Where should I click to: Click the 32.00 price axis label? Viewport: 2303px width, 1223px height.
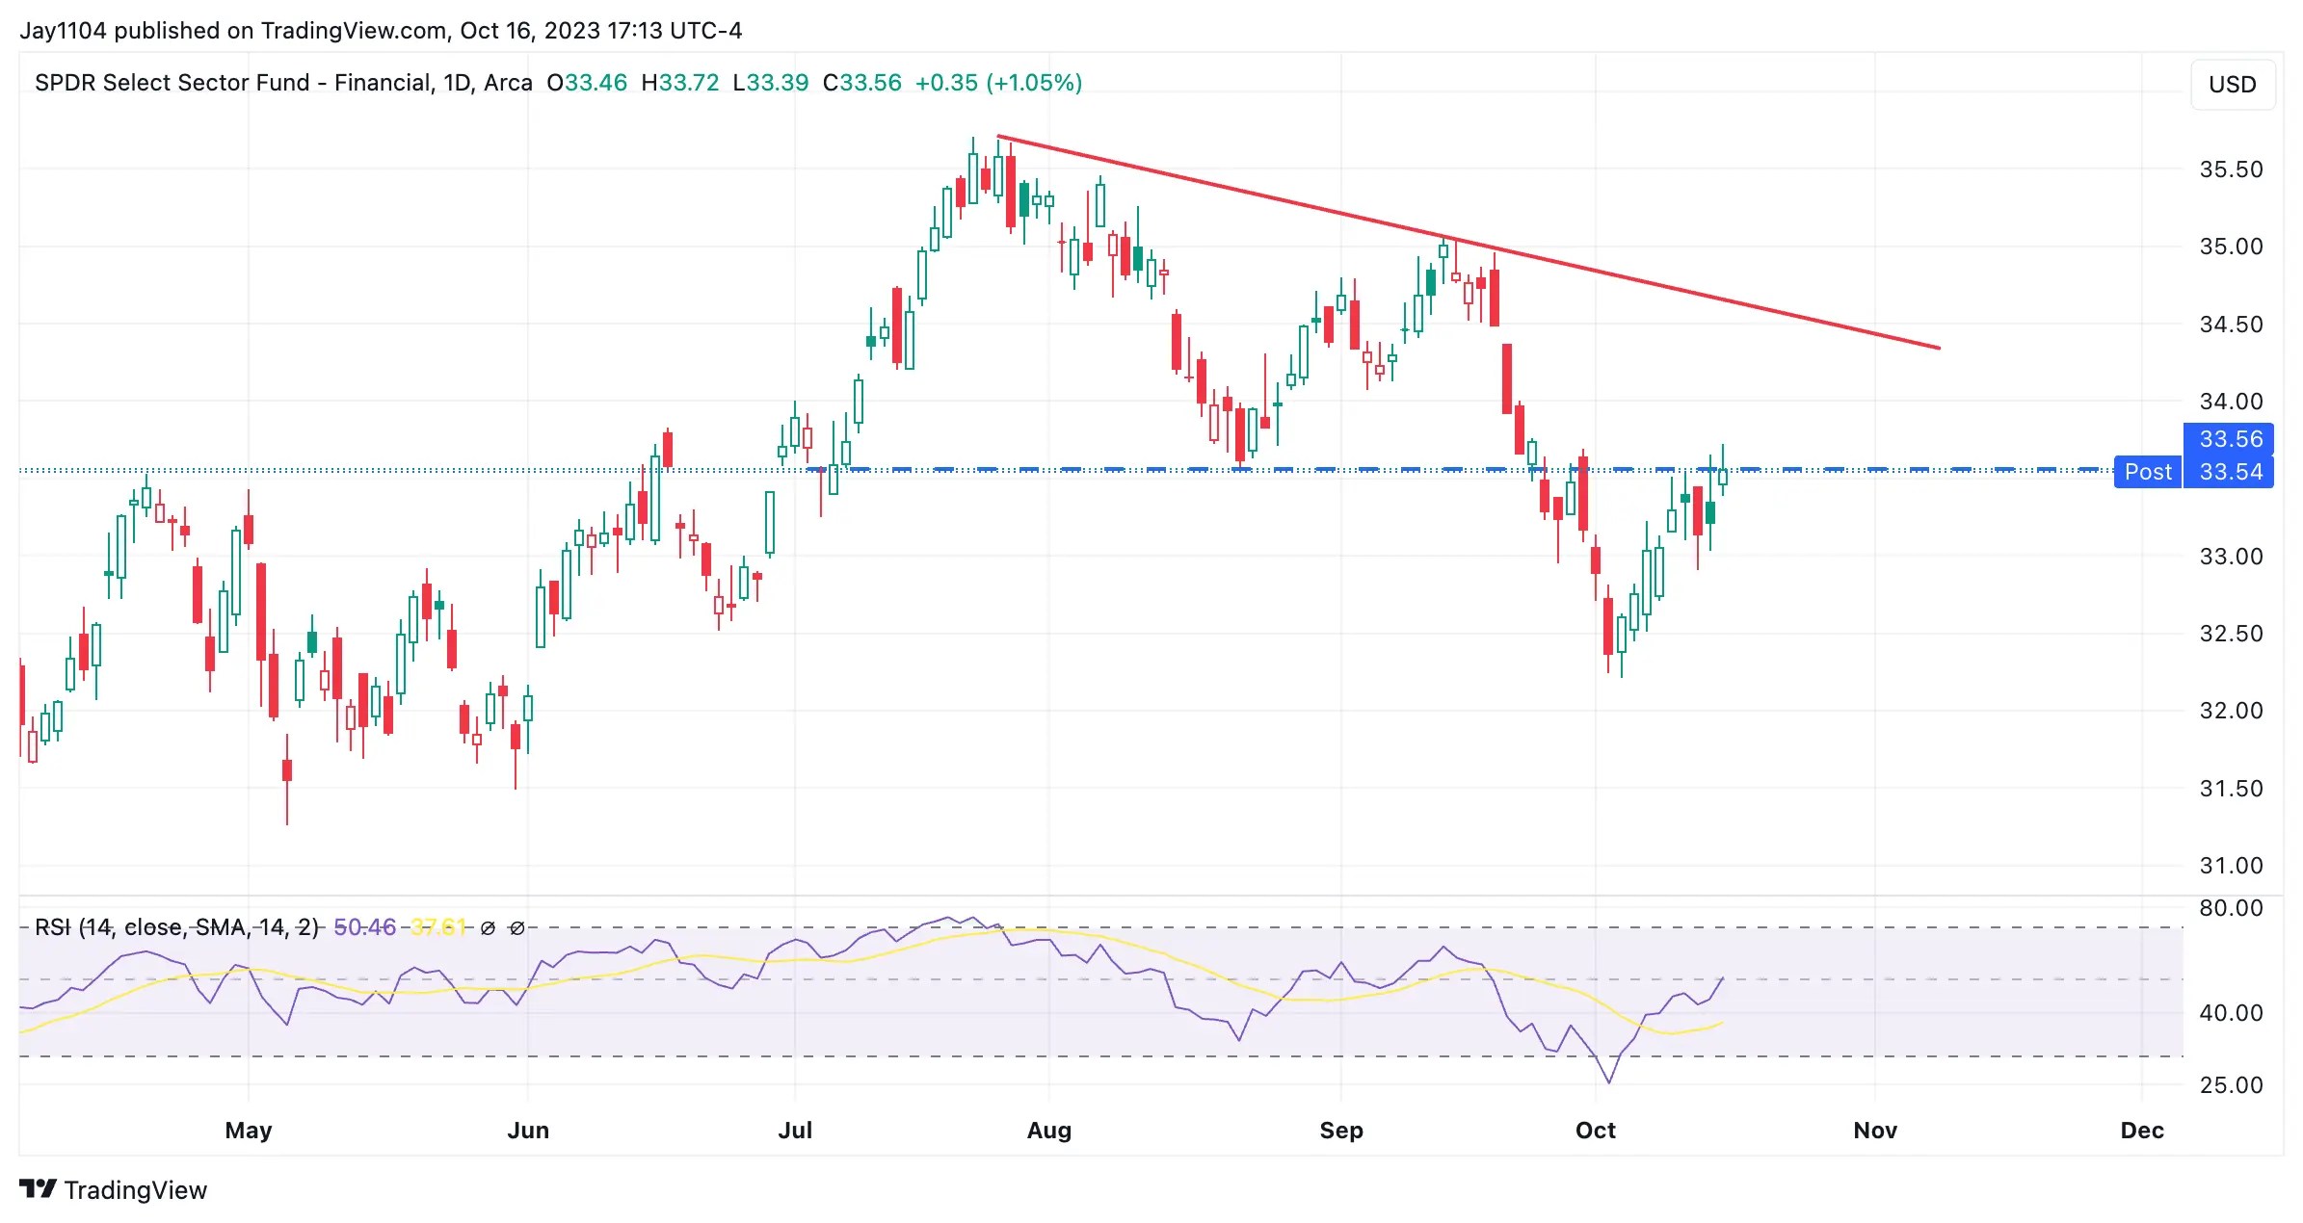[x=2231, y=711]
